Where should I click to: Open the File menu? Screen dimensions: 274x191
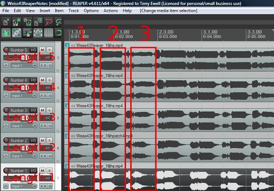(5, 11)
